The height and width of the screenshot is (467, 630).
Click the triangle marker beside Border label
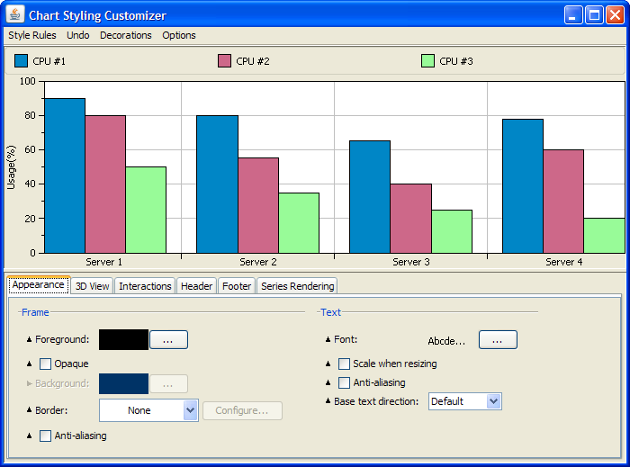pyautogui.click(x=29, y=410)
